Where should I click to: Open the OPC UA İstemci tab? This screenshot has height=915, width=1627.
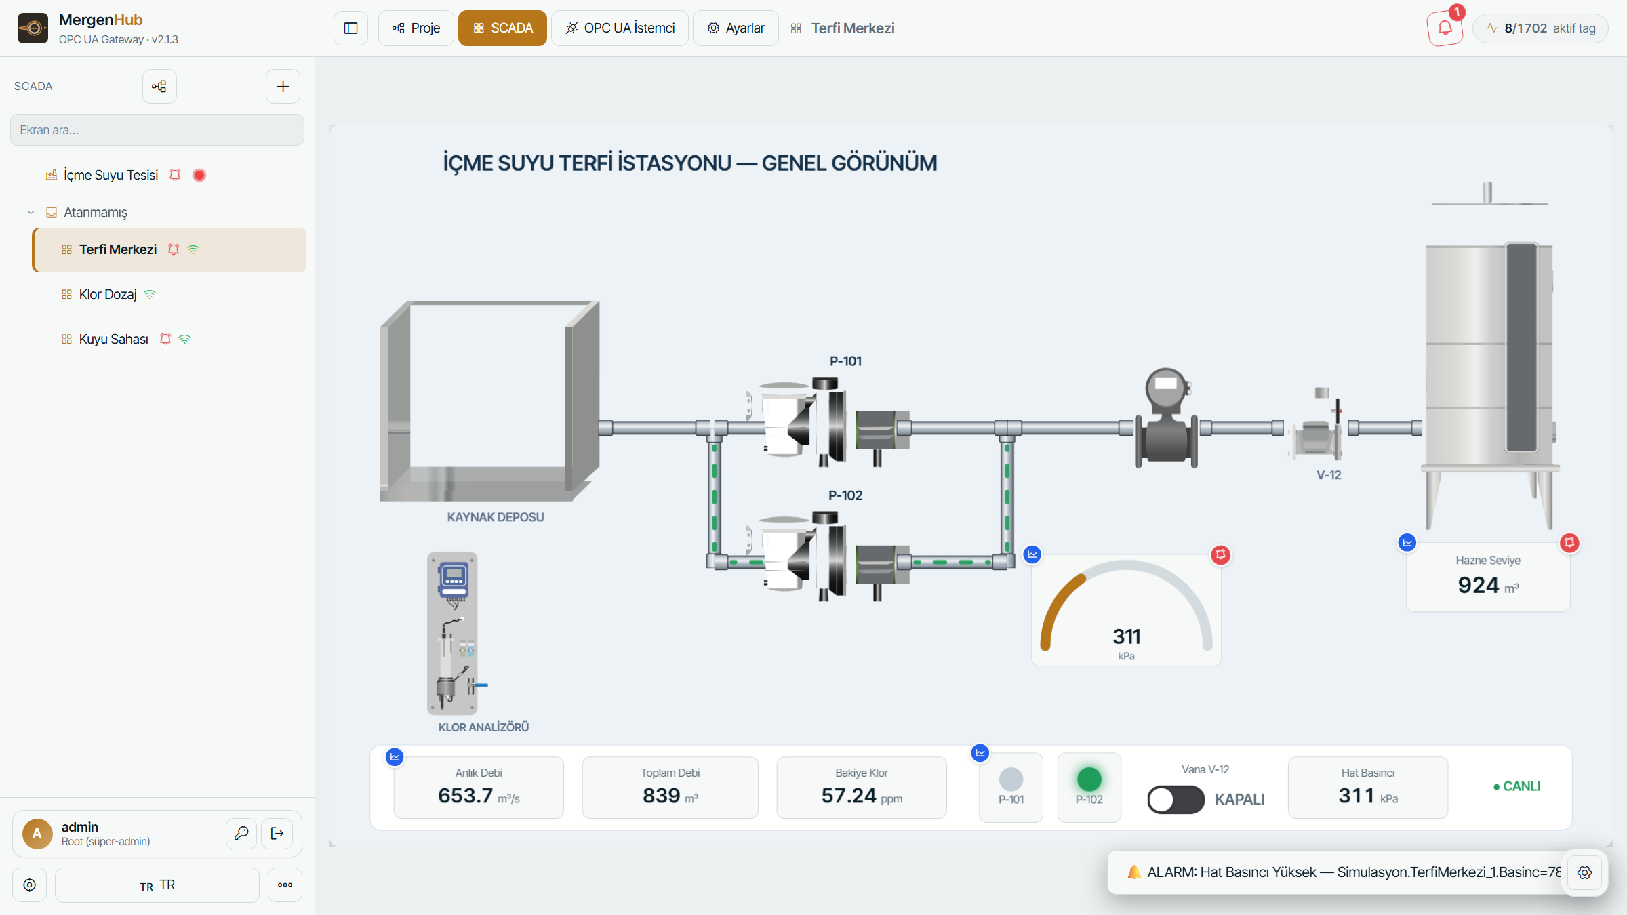[x=620, y=28]
